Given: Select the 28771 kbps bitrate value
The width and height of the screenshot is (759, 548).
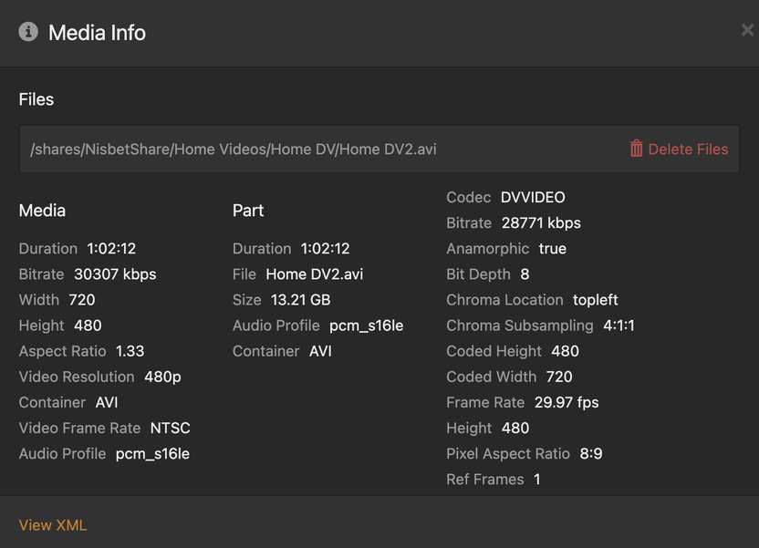Looking at the screenshot, I should click(541, 223).
